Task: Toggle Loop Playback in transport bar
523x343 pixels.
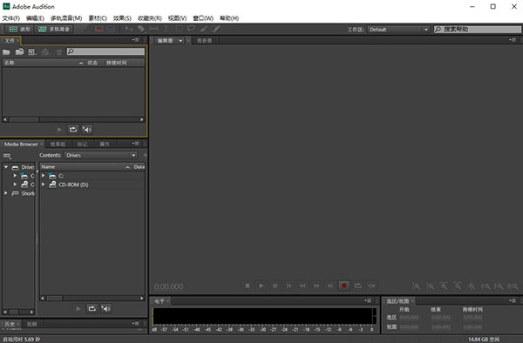Action: tap(358, 286)
